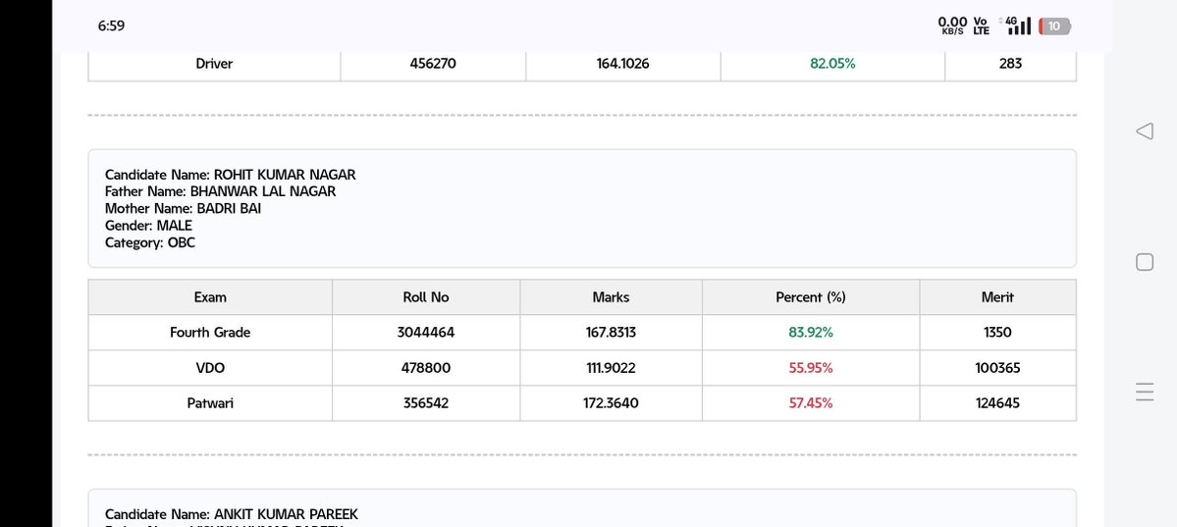Click merit rank 1350
This screenshot has height=527, width=1177.
[x=997, y=333]
